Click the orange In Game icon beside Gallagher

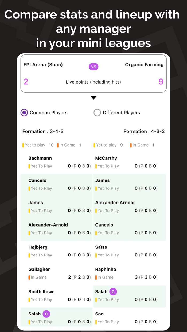29,277
